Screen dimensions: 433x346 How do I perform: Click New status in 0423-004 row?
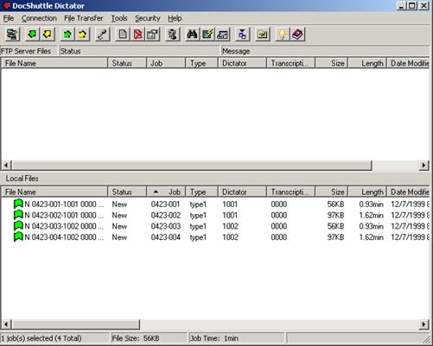(x=119, y=237)
